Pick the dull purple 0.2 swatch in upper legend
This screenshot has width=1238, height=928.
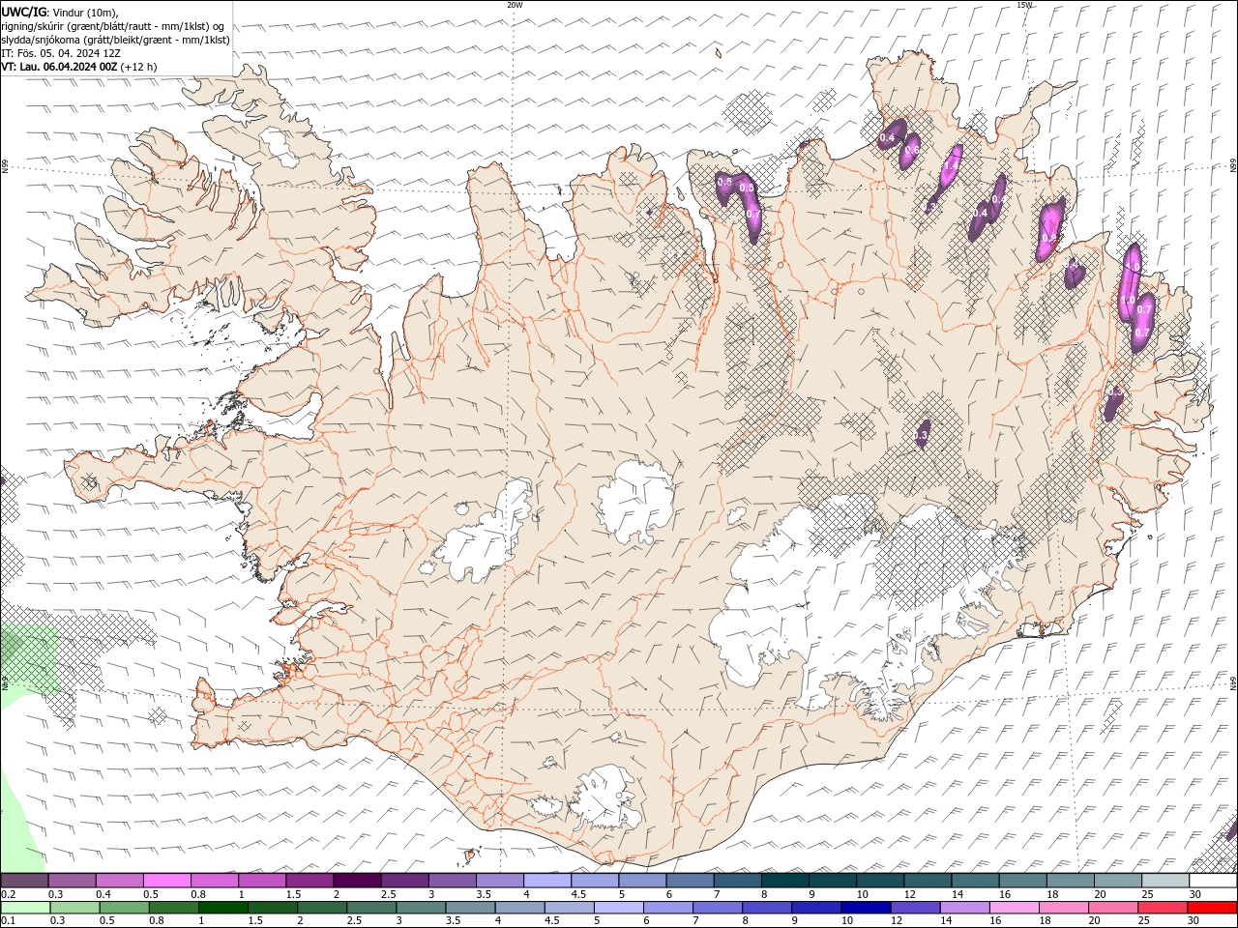tap(24, 881)
